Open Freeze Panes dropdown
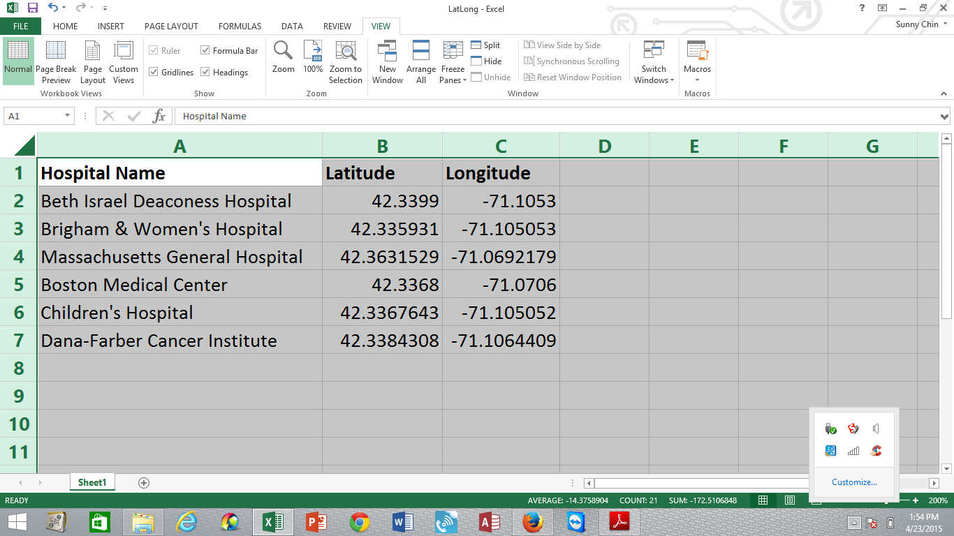954x536 pixels. 453,61
